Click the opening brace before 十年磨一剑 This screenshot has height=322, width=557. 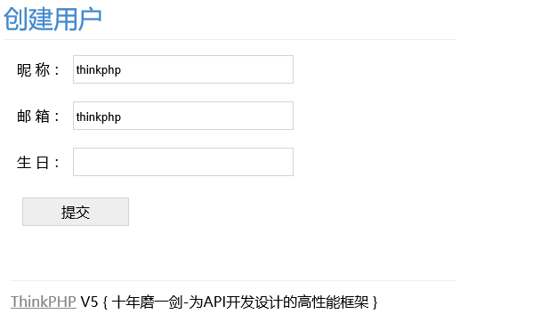click(x=105, y=302)
